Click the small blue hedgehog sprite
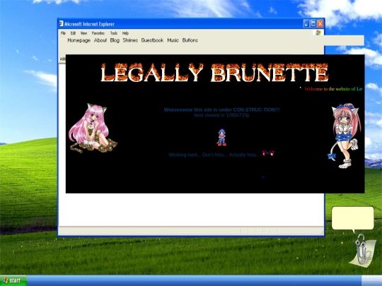The width and height of the screenshot is (382, 286). (221, 137)
